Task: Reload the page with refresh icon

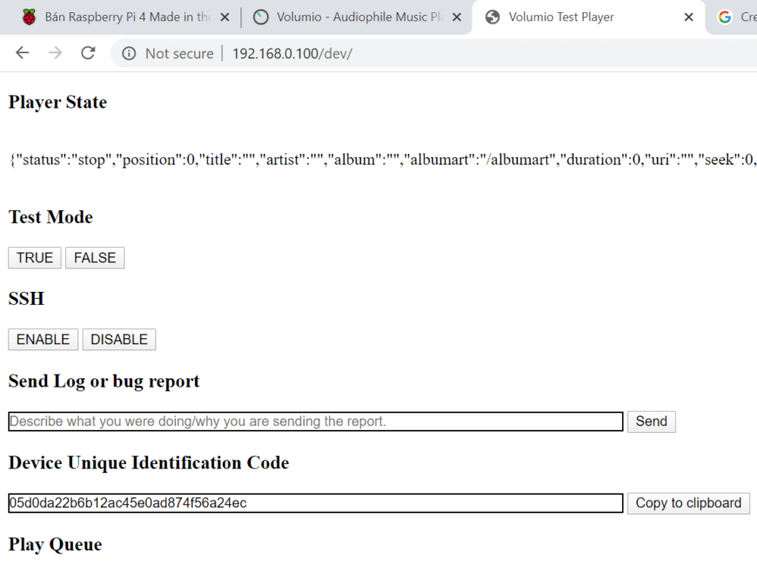Action: 88,53
